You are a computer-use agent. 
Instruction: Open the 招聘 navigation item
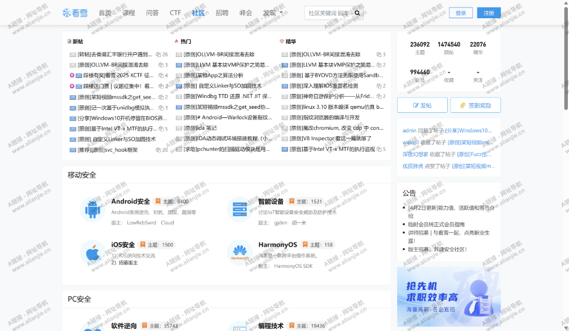[x=222, y=13]
